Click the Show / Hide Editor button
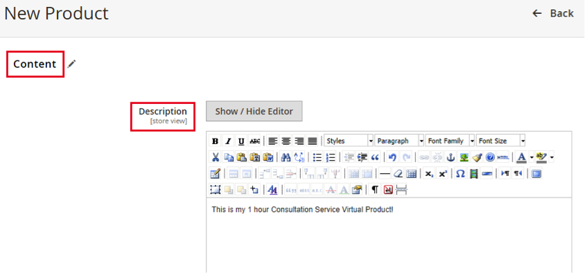This screenshot has width=585, height=273. pos(254,111)
